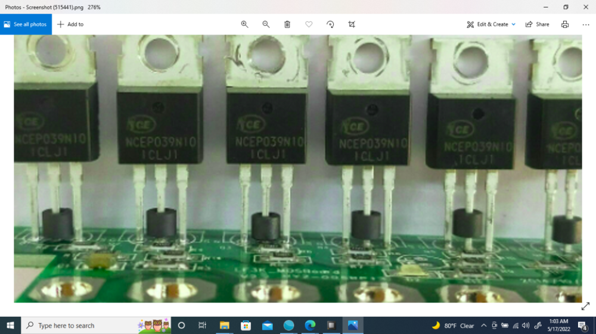The width and height of the screenshot is (596, 334).
Task: Zoom out of the photo
Action: [266, 24]
